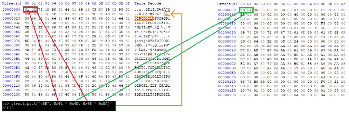
Task: Select byte 4D at start of MZ dump
Action: point(243,10)
